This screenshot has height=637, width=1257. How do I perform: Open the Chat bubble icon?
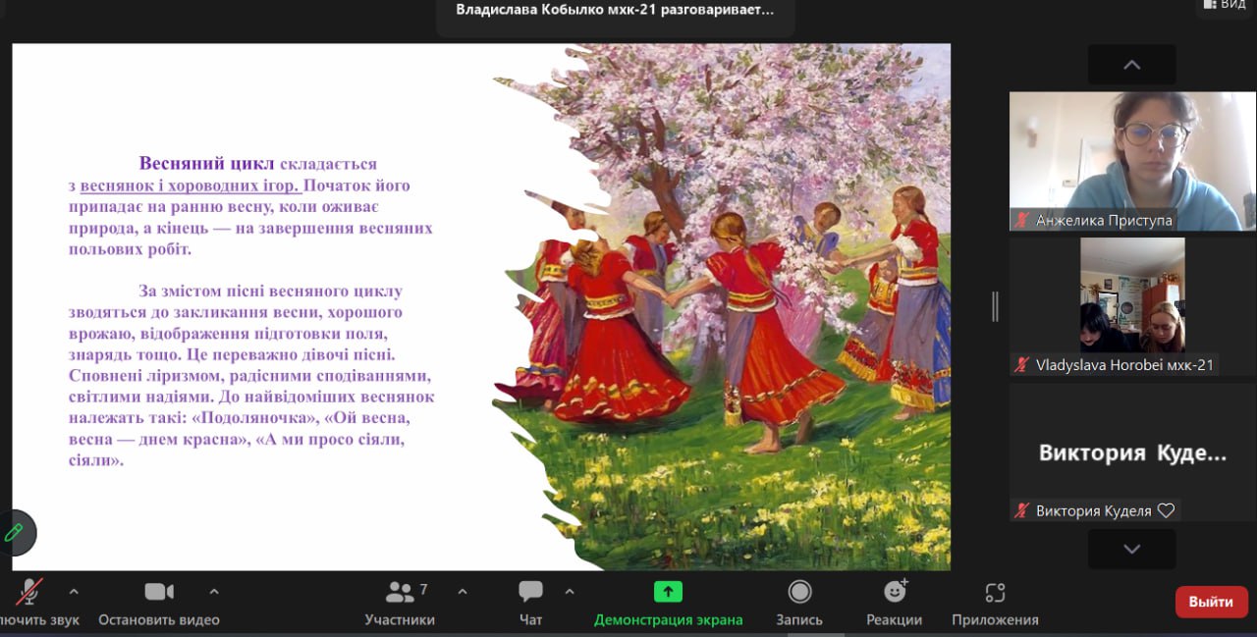point(530,592)
